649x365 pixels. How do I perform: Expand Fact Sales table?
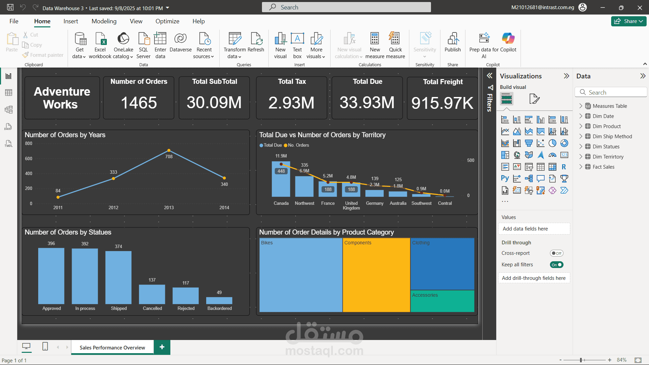(581, 167)
